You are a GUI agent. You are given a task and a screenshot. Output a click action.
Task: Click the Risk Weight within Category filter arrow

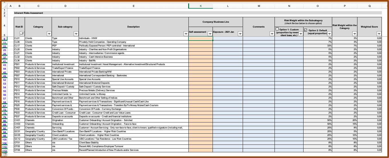(x=355, y=34)
